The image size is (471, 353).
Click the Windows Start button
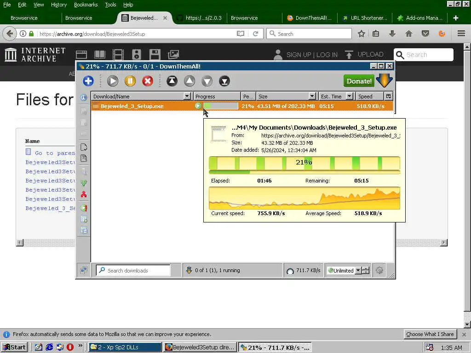point(14,347)
